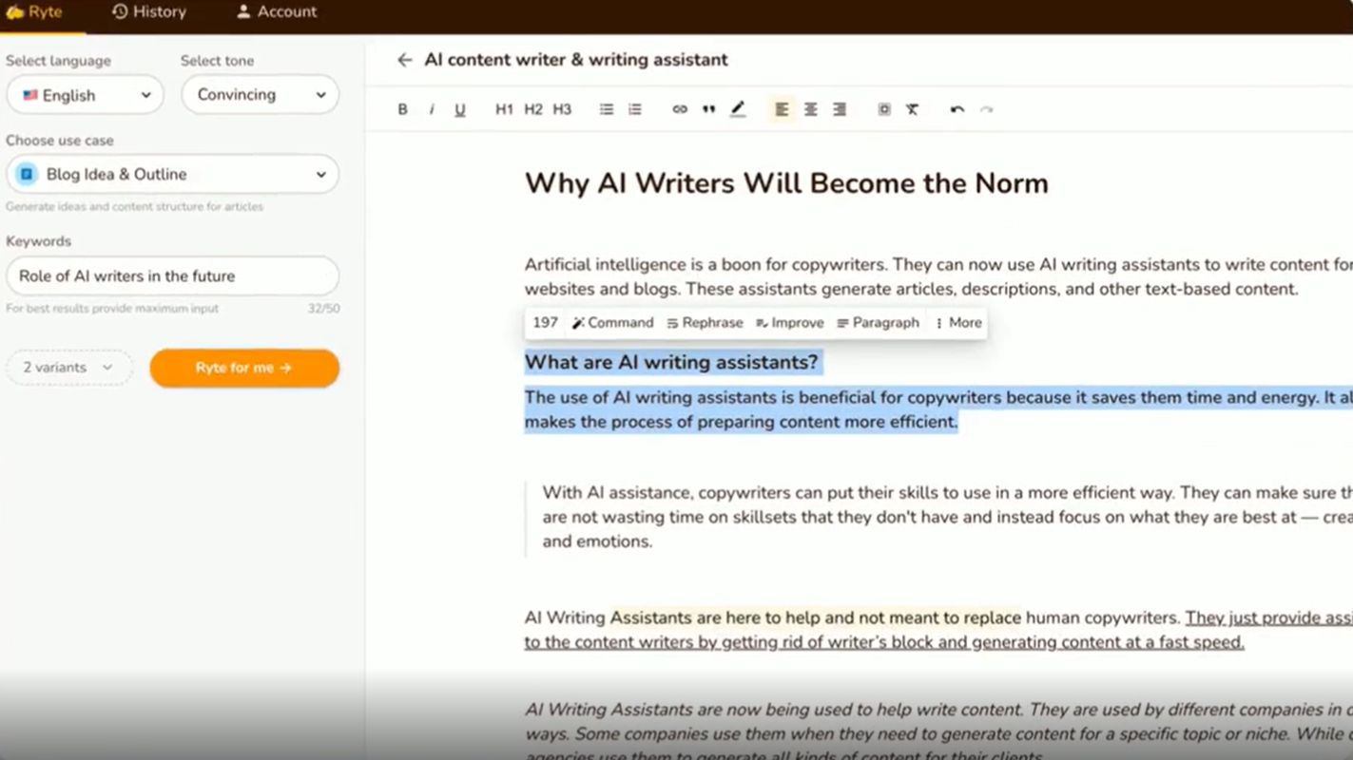
Task: Open the tone dropdown showing Convincing
Action: (x=261, y=95)
